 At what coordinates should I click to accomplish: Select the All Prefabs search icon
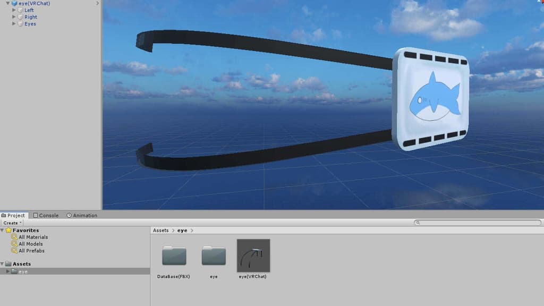[14, 251]
